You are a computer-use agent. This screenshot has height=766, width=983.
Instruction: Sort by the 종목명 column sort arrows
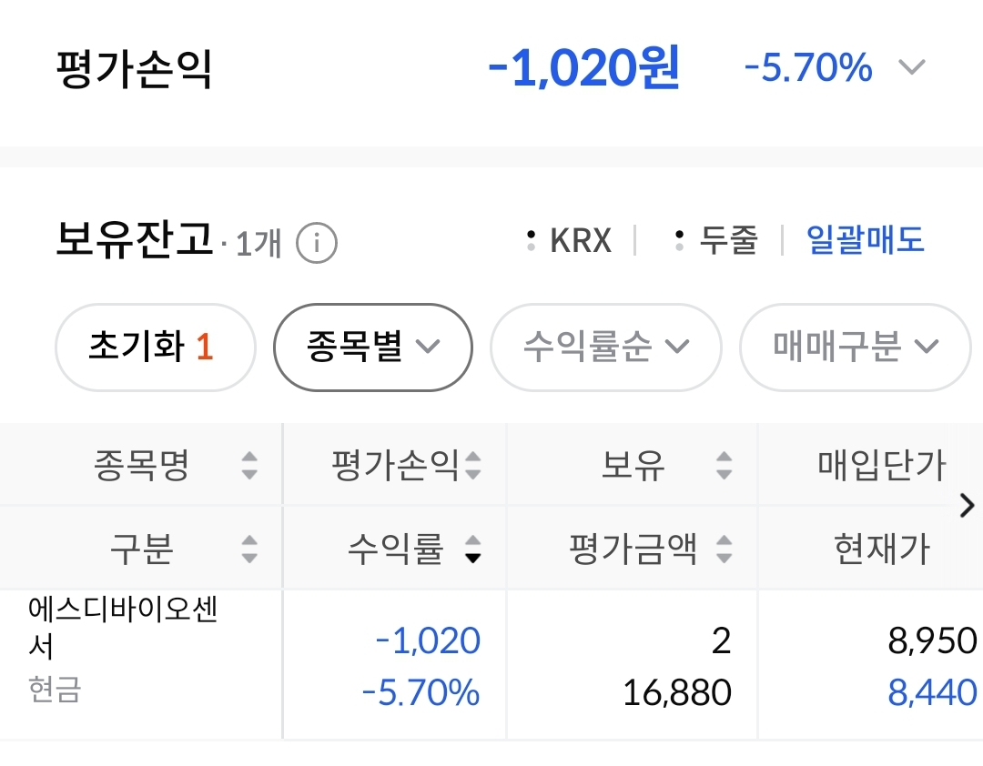249,466
